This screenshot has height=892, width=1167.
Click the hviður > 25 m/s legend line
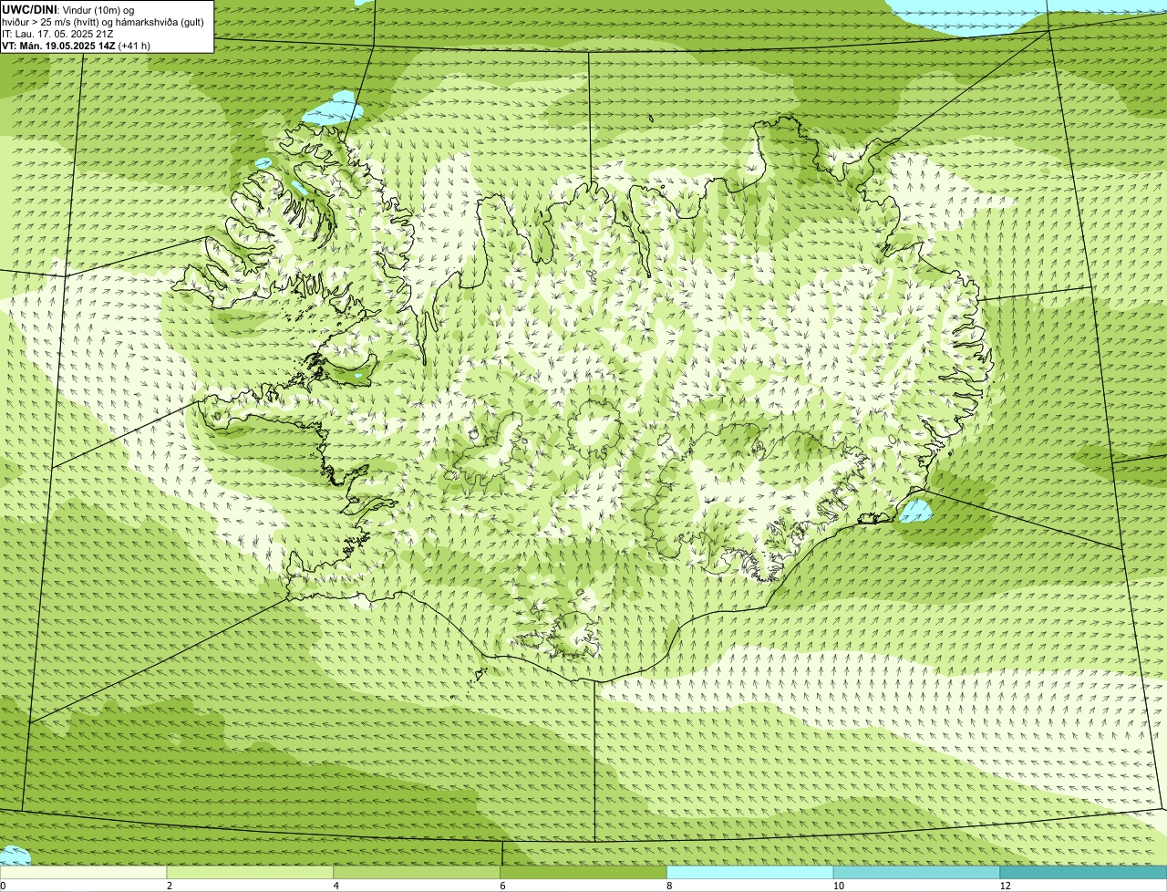click(103, 22)
